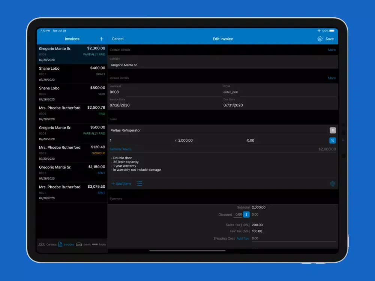Show more Invoice Details
This screenshot has width=375, height=281.
332,78
